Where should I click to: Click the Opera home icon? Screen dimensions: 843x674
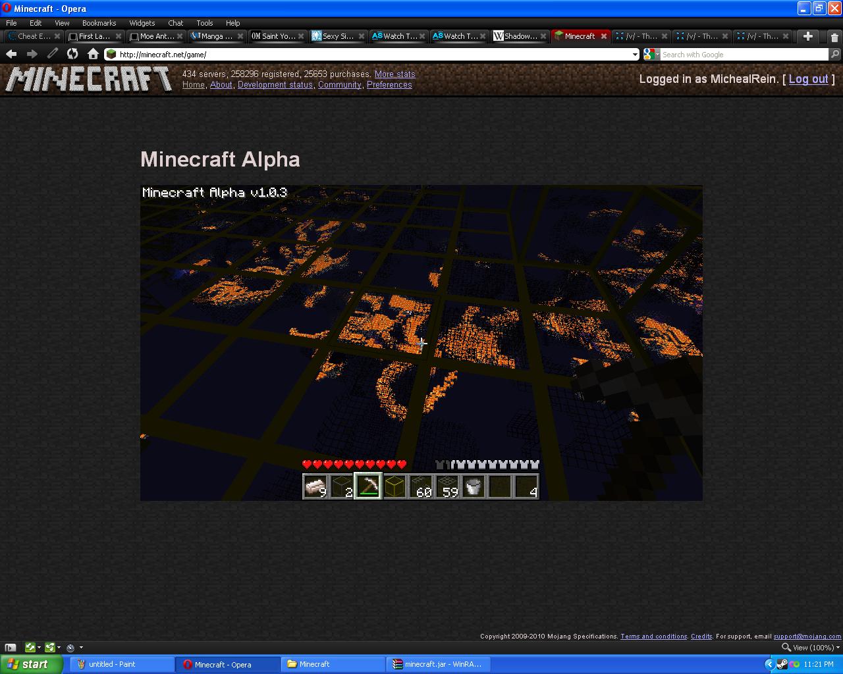[x=92, y=54]
